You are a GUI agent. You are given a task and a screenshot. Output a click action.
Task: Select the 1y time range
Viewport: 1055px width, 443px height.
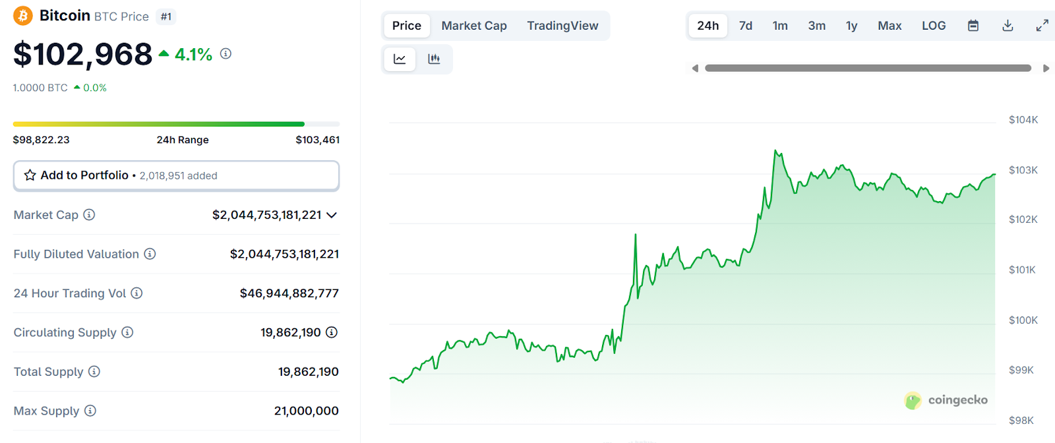tap(852, 26)
